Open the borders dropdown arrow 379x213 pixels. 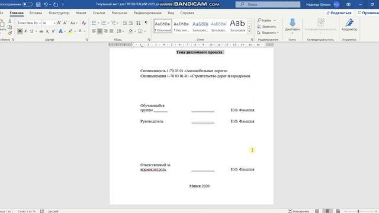(145, 31)
